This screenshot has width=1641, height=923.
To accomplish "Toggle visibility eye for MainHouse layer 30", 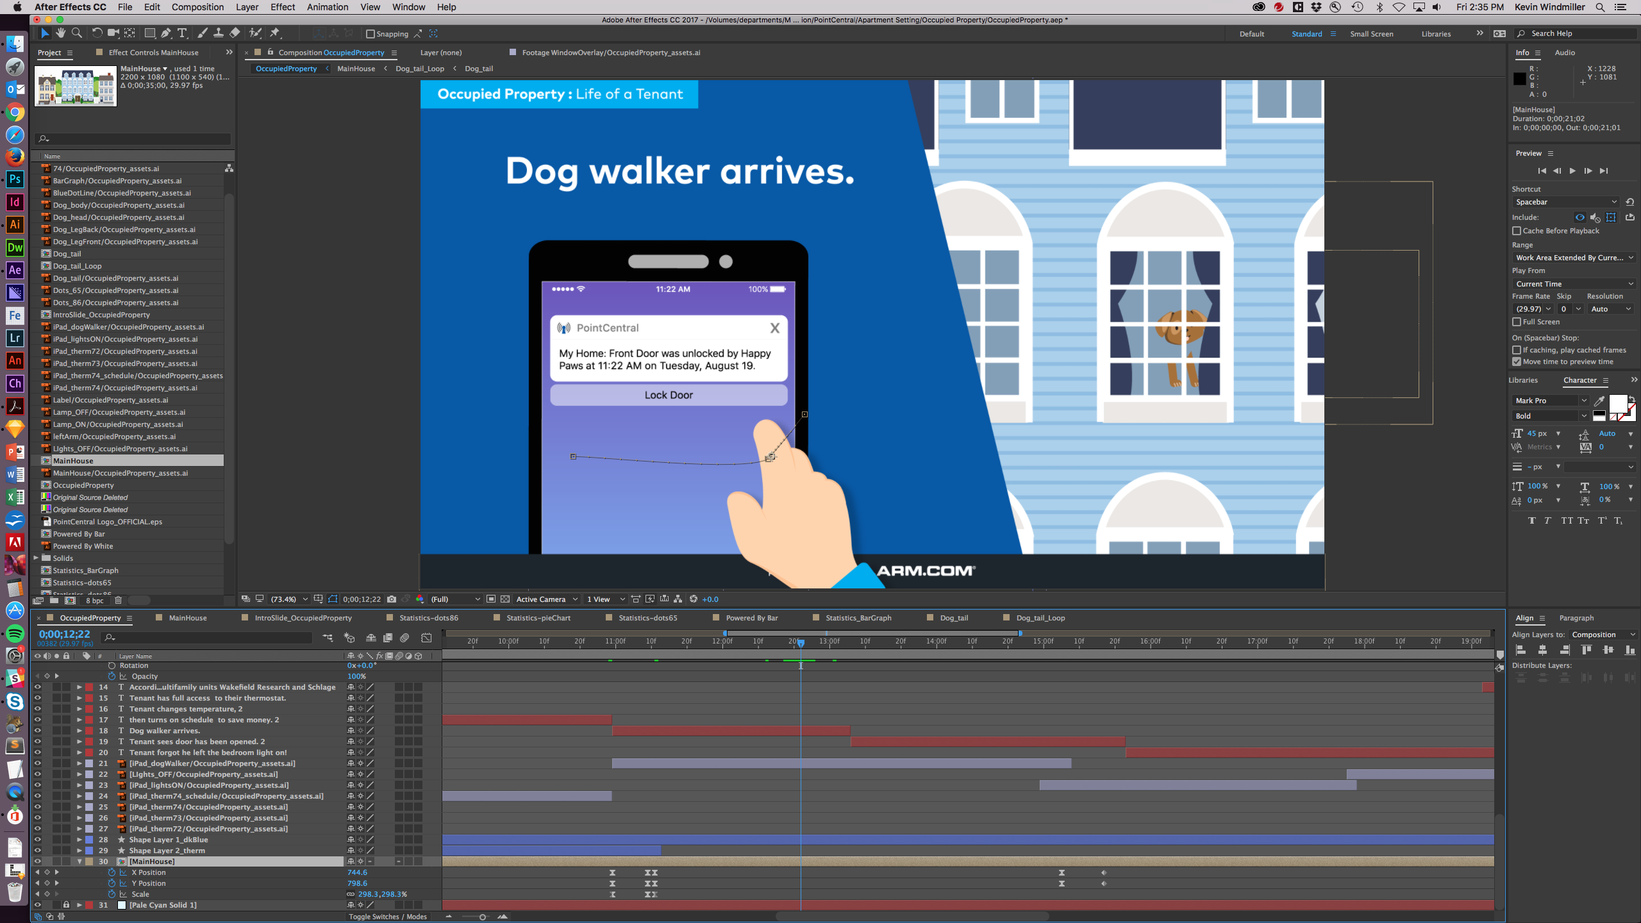I will [36, 861].
